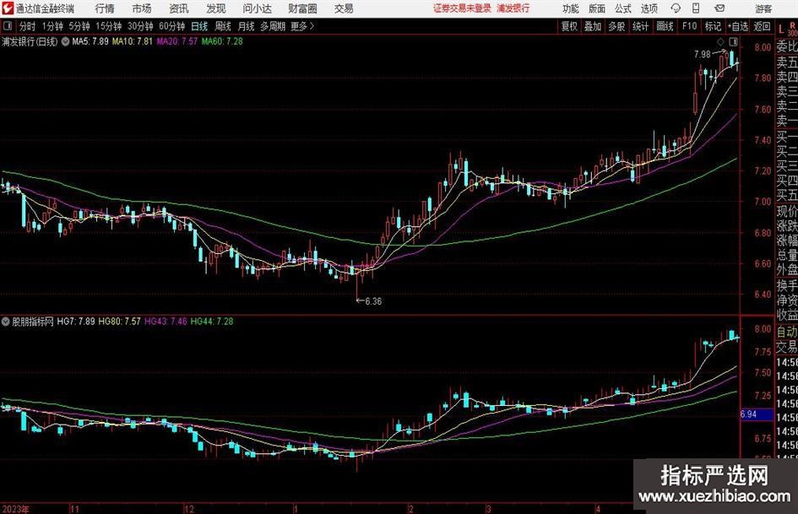
Task: Click the 复权 toolbar button
Action: click(569, 26)
